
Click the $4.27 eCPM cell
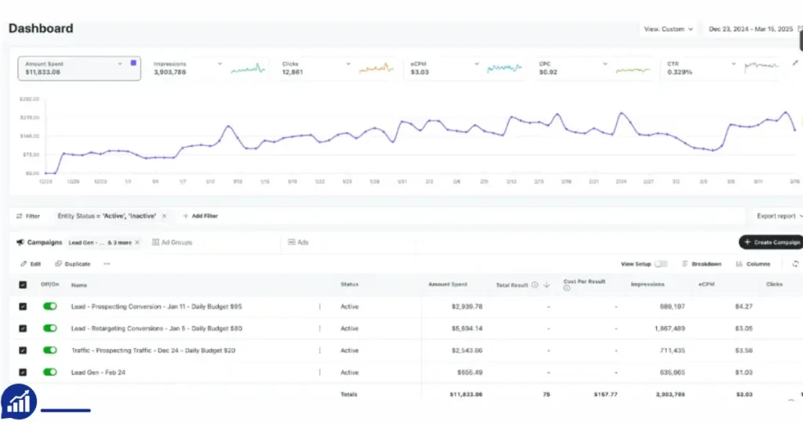pyautogui.click(x=743, y=306)
